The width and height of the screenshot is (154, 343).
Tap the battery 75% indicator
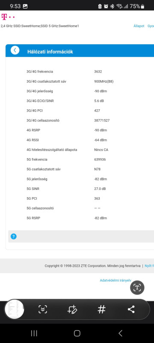137,6
